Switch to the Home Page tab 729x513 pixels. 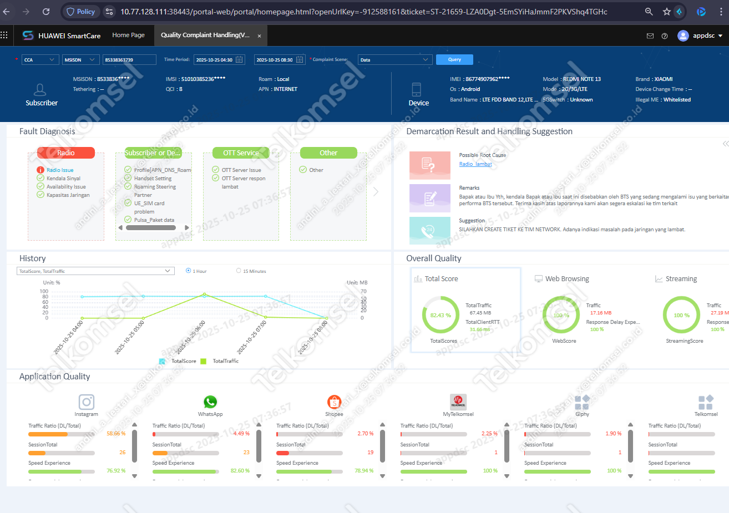[x=128, y=35]
